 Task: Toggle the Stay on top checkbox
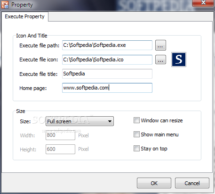click(136, 149)
